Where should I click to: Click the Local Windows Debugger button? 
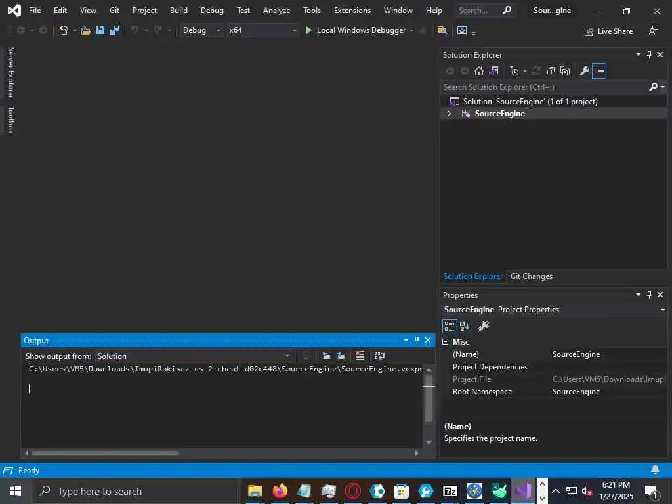(361, 30)
